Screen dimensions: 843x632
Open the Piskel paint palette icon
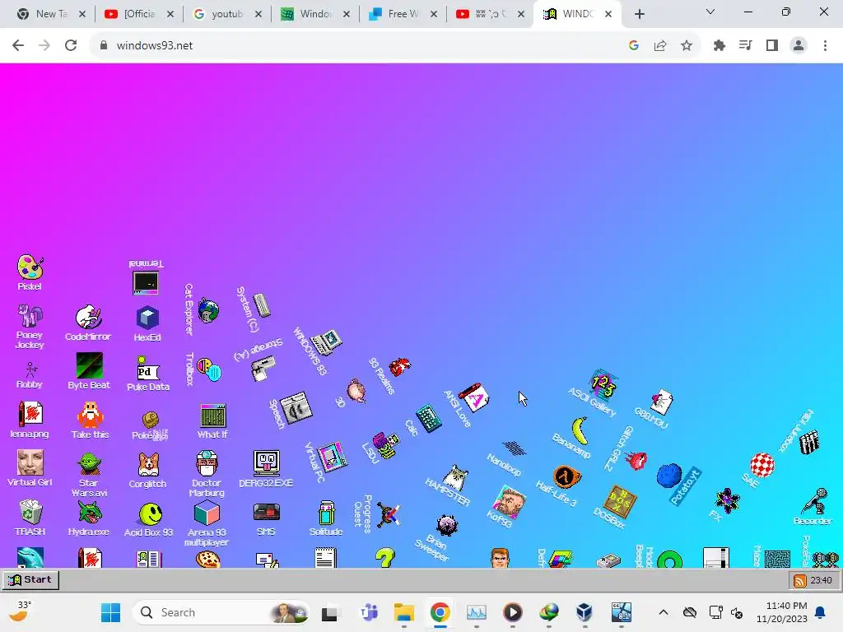pos(30,267)
